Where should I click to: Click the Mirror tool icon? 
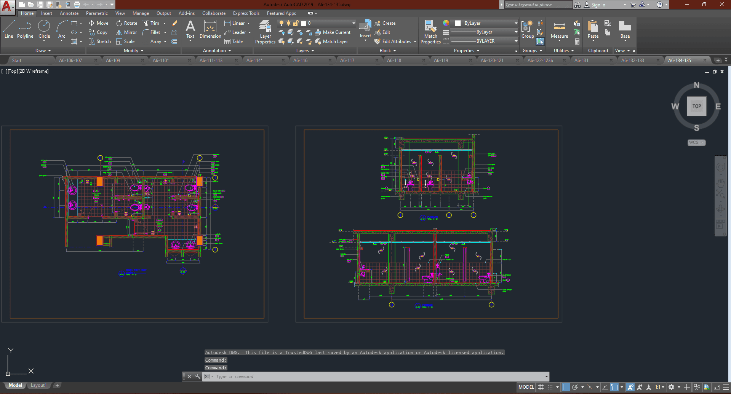tap(119, 32)
